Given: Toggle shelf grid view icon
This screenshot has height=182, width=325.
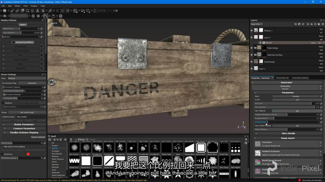Looking at the screenshot, I should click(246, 143).
